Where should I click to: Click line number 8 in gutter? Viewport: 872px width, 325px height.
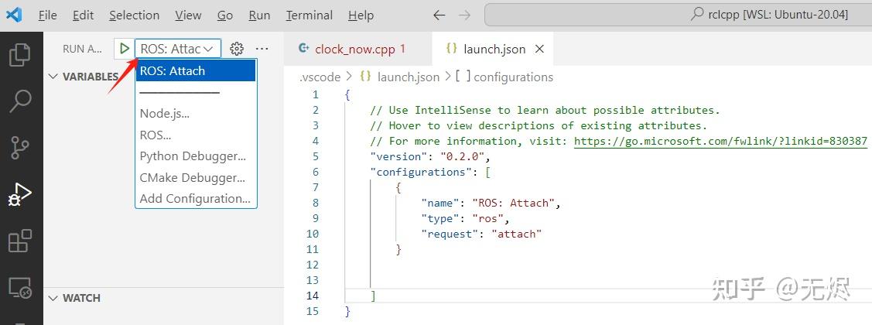pyautogui.click(x=316, y=203)
